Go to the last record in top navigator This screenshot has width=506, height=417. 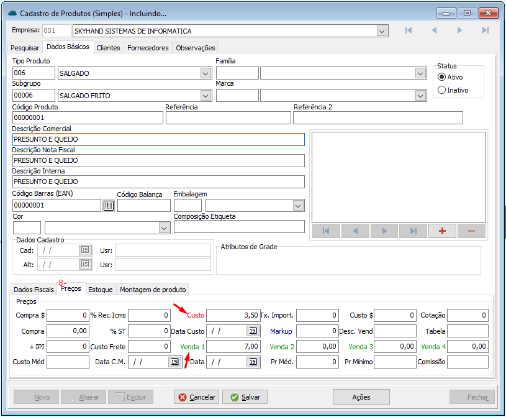(x=485, y=30)
